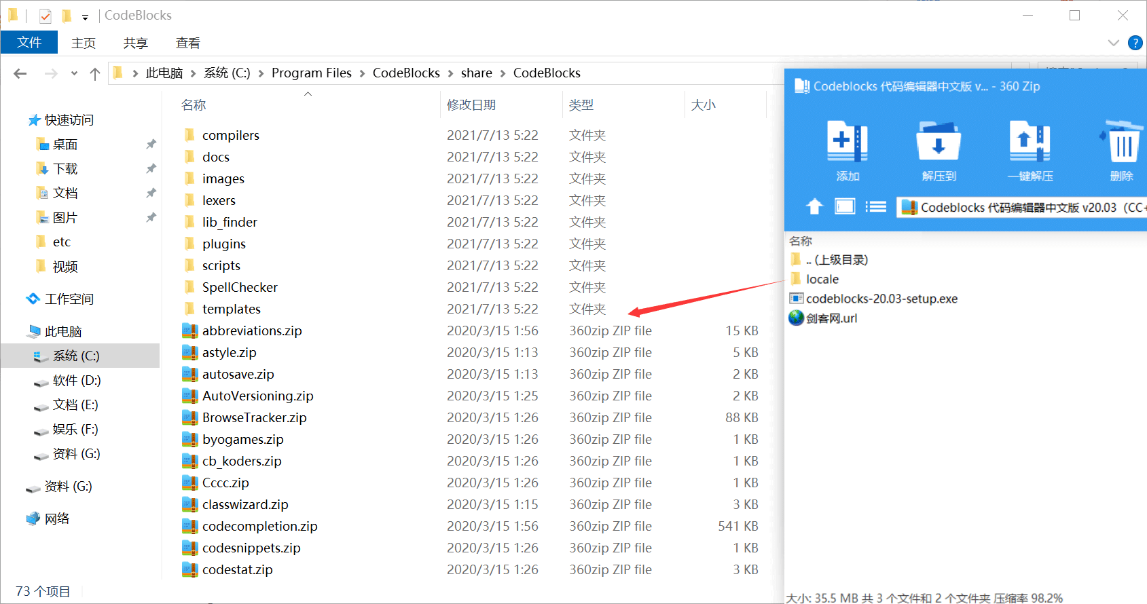
Task: Sort files by 修改日期 column header
Action: [471, 105]
